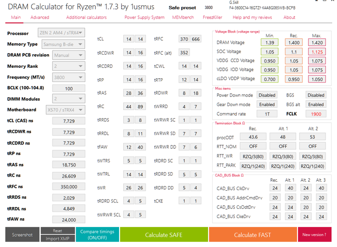Click the Screenshot button
Screen dimensions: 337x247
22,234
